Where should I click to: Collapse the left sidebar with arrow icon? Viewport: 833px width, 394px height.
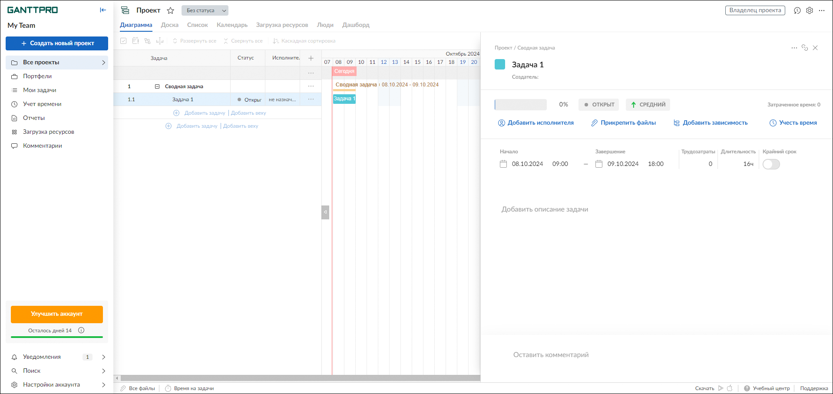point(103,10)
